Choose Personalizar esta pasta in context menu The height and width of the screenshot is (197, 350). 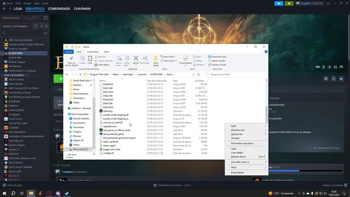coord(247,143)
